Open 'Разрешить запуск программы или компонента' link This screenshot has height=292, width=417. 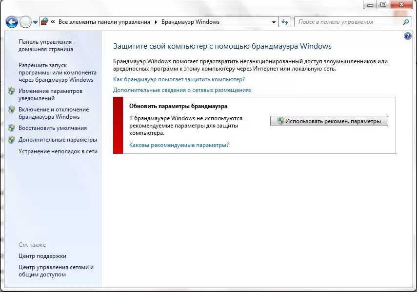click(x=58, y=73)
